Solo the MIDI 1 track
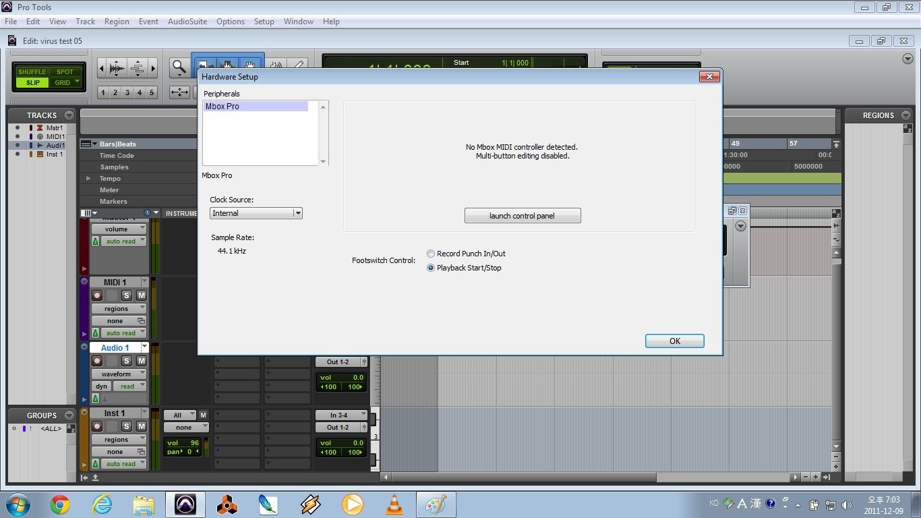The image size is (921, 518). point(126,295)
